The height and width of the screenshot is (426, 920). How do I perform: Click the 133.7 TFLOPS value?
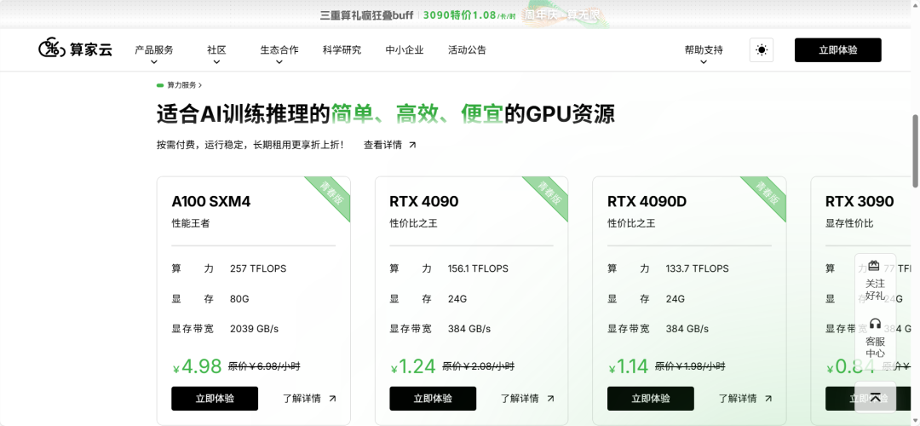click(697, 268)
